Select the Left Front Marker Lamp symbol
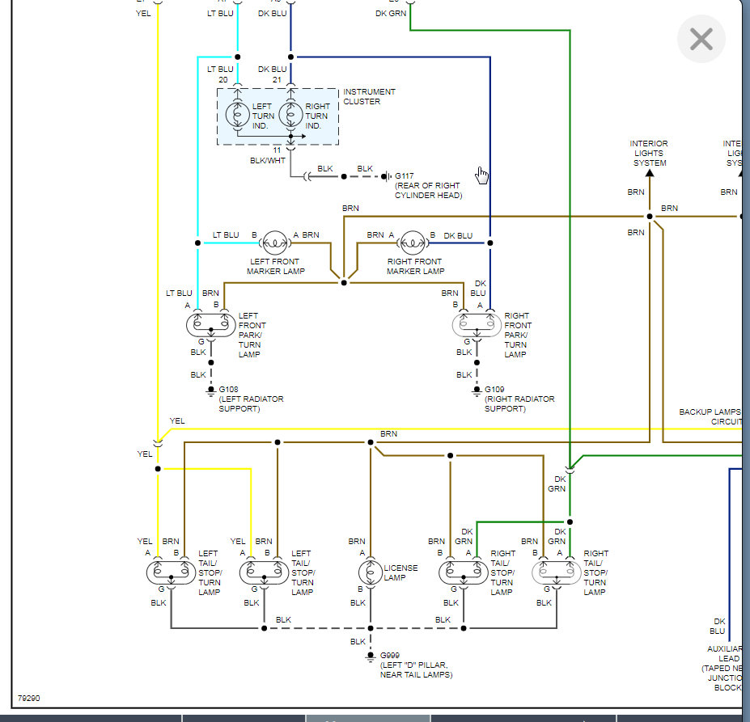This screenshot has height=722, width=750. (x=275, y=242)
